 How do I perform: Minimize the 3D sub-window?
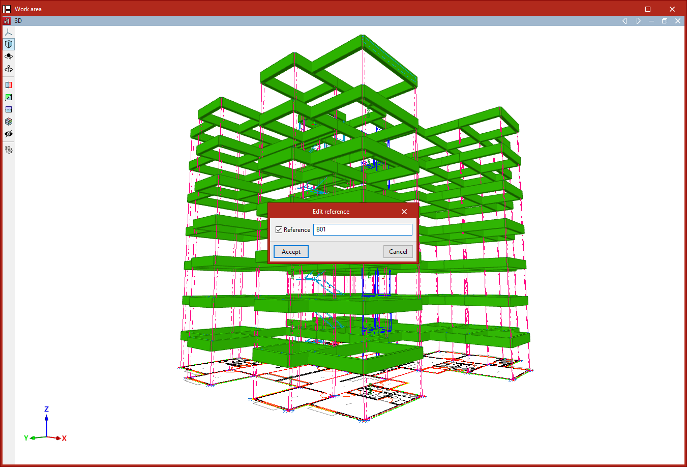tap(651, 21)
